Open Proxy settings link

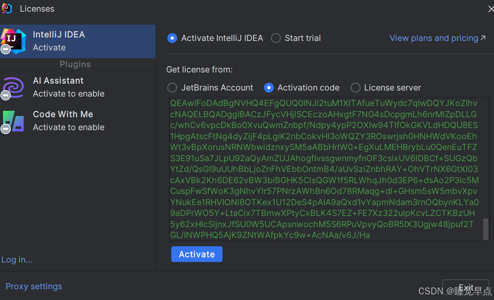point(34,286)
